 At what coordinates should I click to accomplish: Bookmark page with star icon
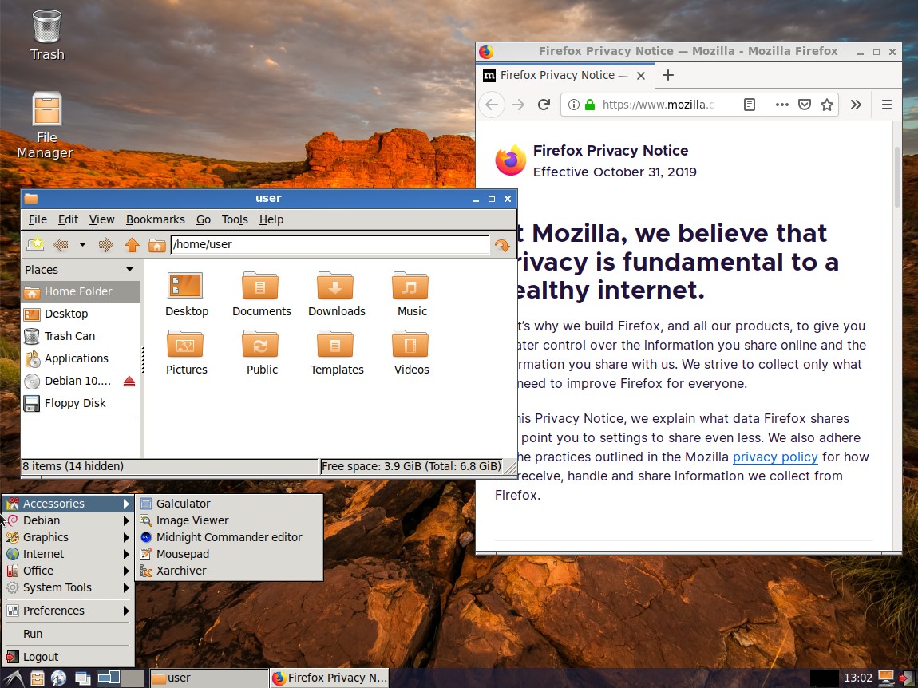coord(827,105)
